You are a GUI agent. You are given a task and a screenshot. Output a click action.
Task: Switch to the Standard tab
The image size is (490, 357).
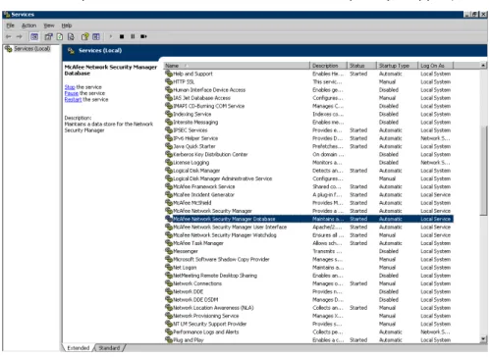tap(109, 348)
